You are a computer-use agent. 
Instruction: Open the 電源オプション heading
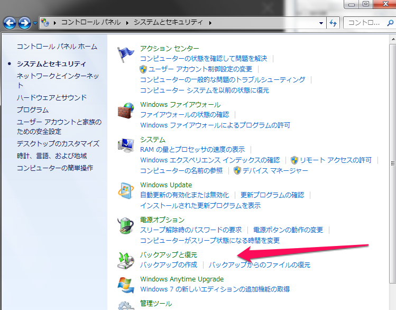162,220
